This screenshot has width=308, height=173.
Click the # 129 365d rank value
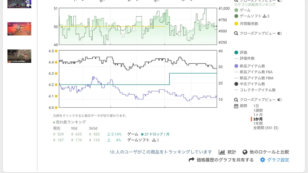click(94, 140)
